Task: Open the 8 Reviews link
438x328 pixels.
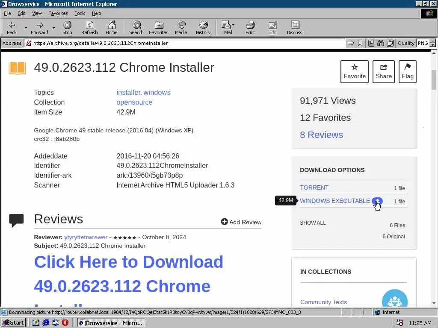Action: (x=321, y=135)
